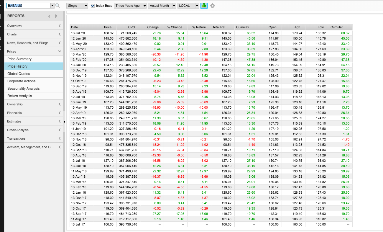Expand the Overviews section chevron
The image size is (383, 232).
(x=60, y=26)
